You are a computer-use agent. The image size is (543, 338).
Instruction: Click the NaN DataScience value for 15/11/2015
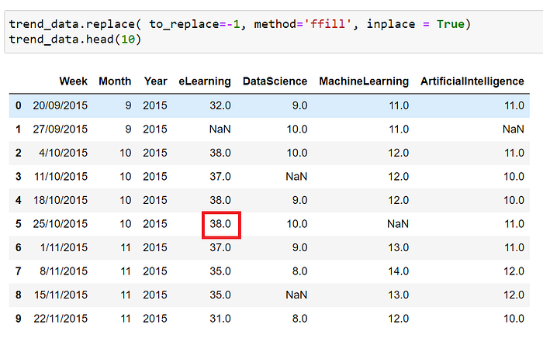pyautogui.click(x=296, y=295)
